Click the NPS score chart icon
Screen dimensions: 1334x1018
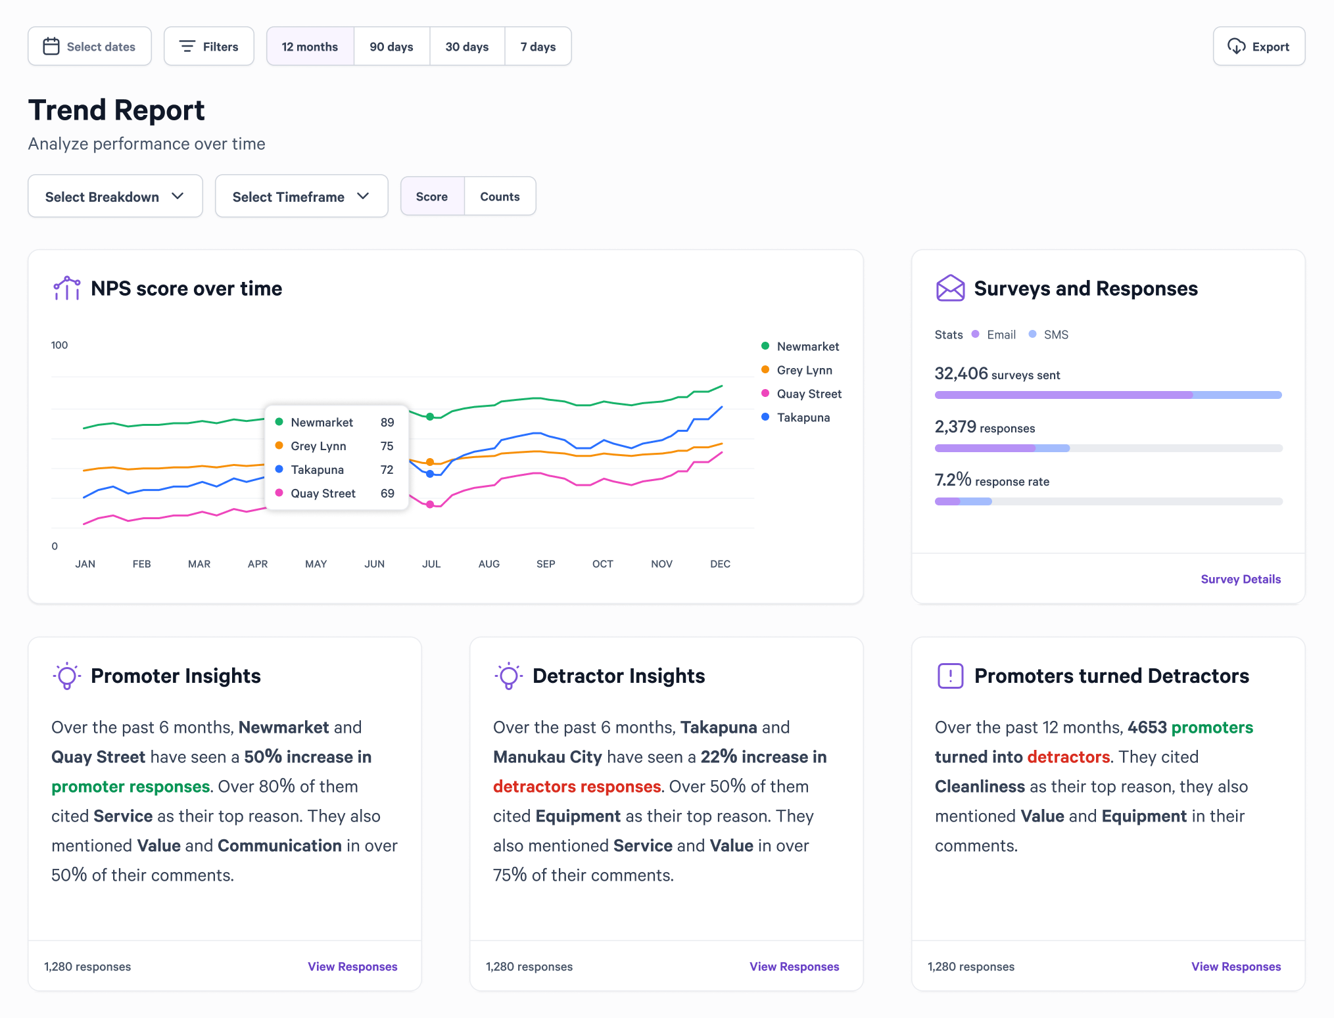[67, 288]
